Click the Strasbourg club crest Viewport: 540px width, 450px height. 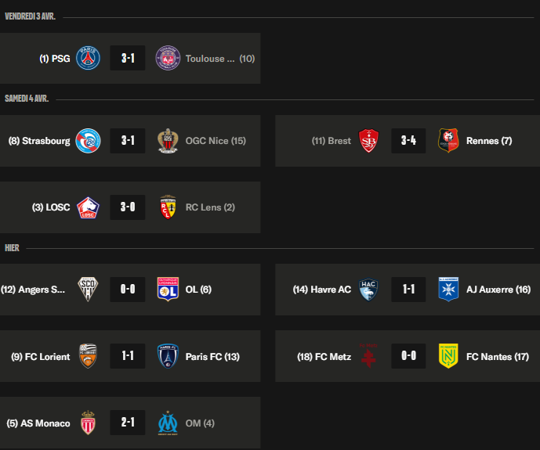point(88,141)
